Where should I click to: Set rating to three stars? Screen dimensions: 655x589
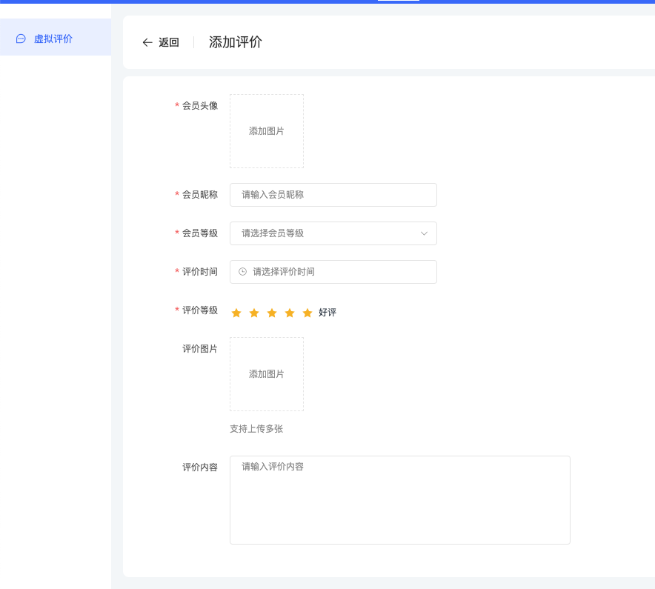272,313
